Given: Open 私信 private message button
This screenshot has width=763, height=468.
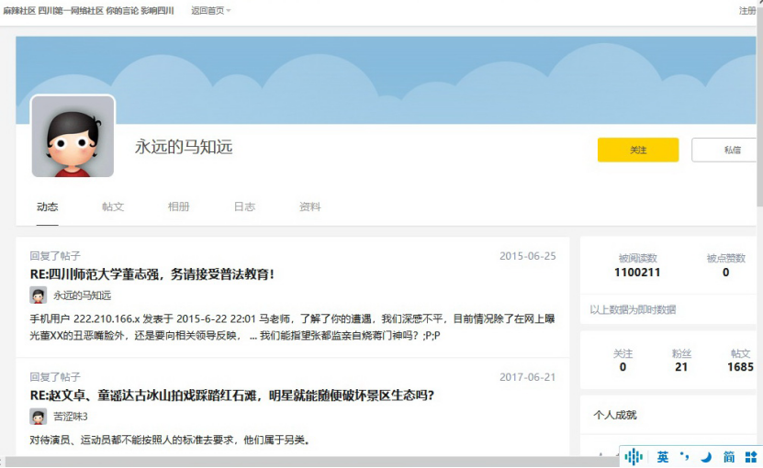Looking at the screenshot, I should point(725,150).
